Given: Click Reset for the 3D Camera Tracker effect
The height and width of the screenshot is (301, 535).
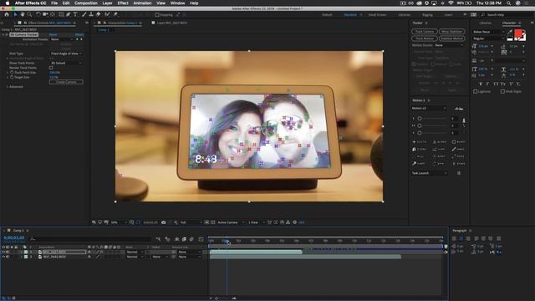Looking at the screenshot, I should 53,35.
